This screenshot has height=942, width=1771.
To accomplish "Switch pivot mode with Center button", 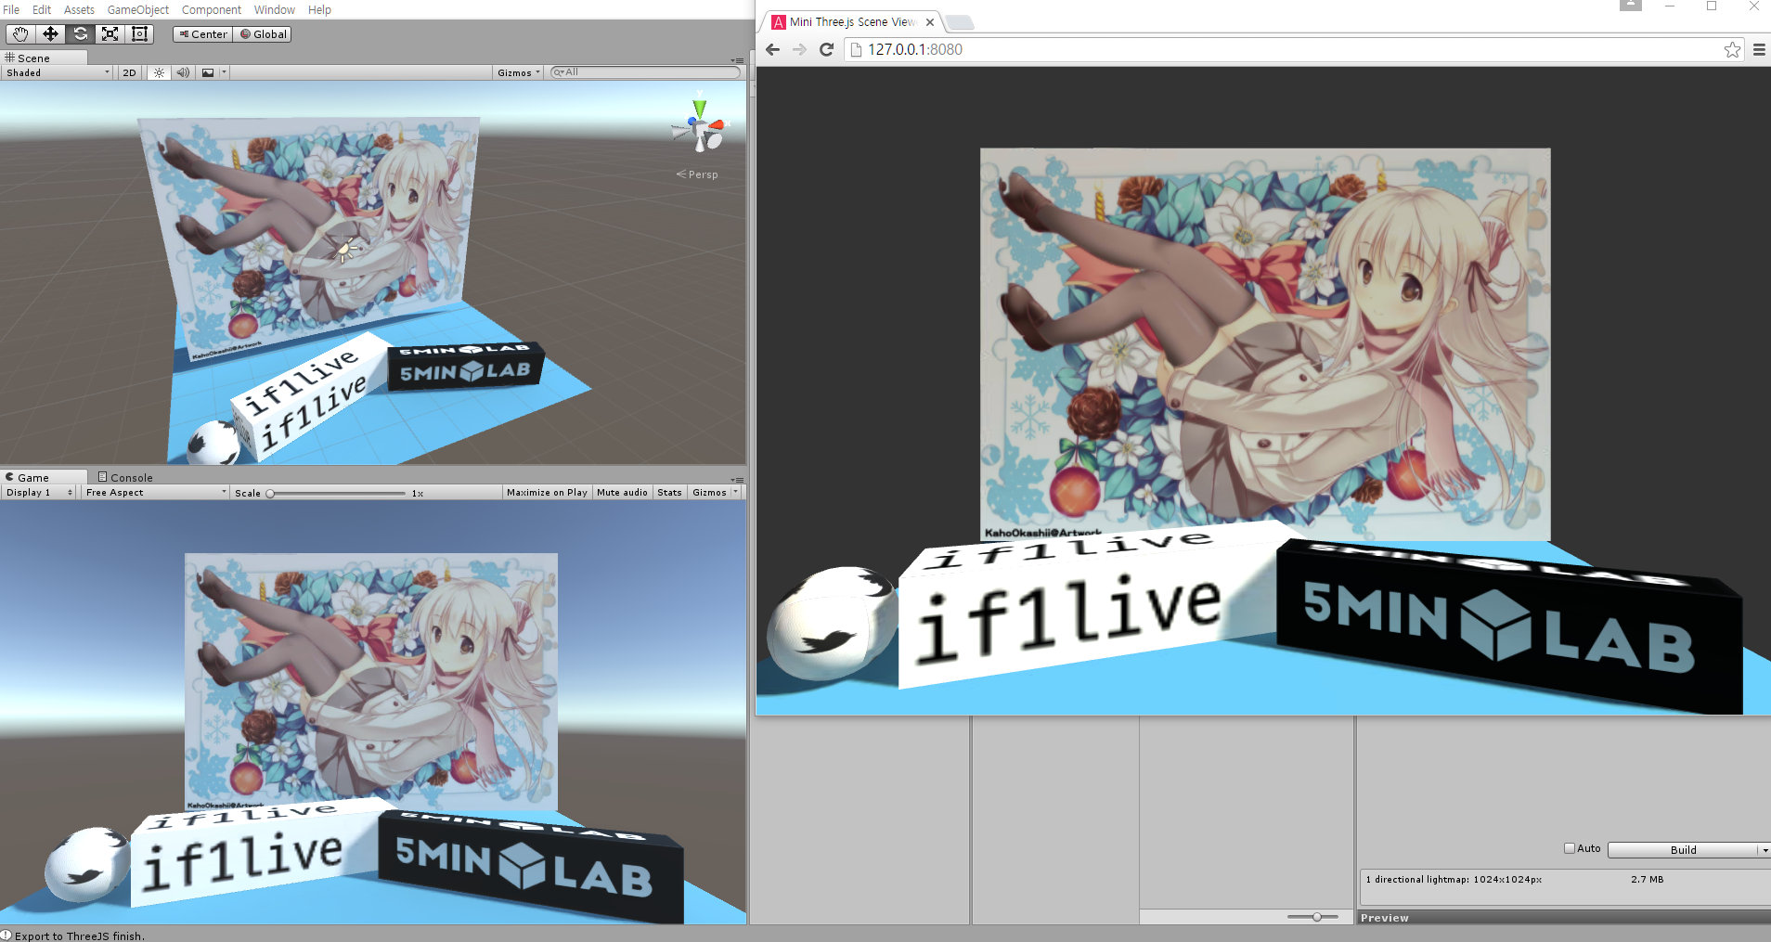I will pyautogui.click(x=201, y=33).
